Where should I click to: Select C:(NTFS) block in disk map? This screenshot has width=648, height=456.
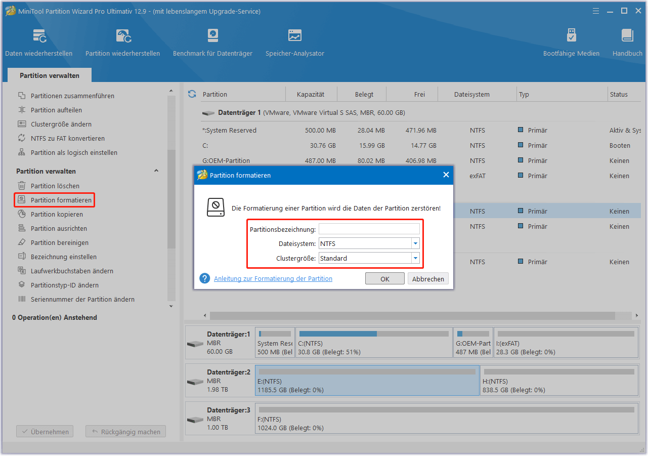click(x=374, y=343)
